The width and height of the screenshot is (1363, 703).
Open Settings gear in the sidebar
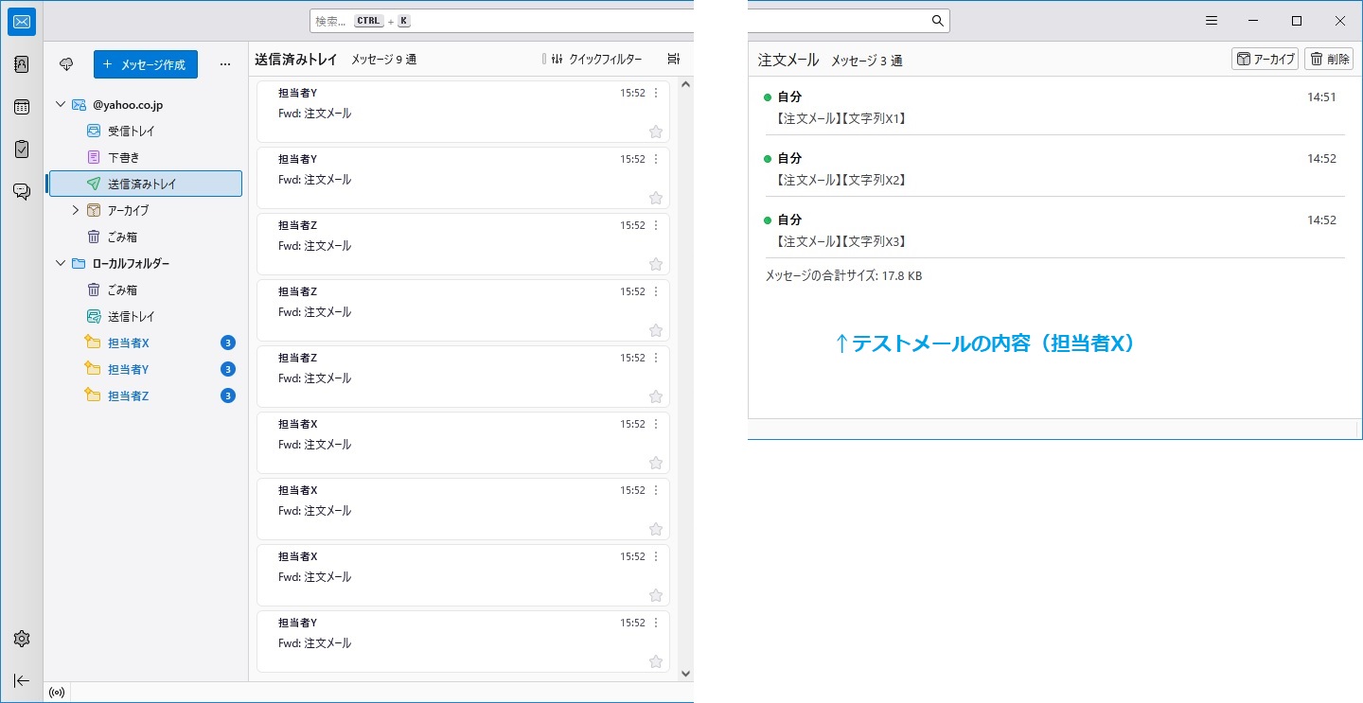click(x=22, y=639)
